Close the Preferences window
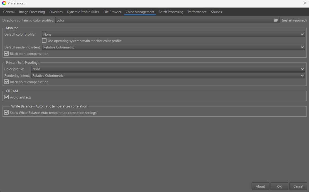 305,3
